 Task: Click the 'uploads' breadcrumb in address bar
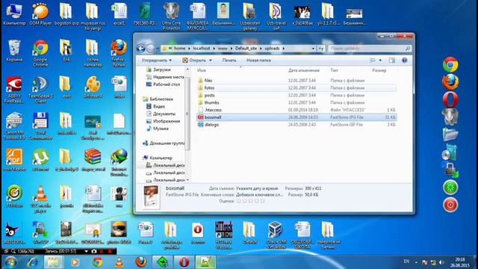tap(272, 48)
